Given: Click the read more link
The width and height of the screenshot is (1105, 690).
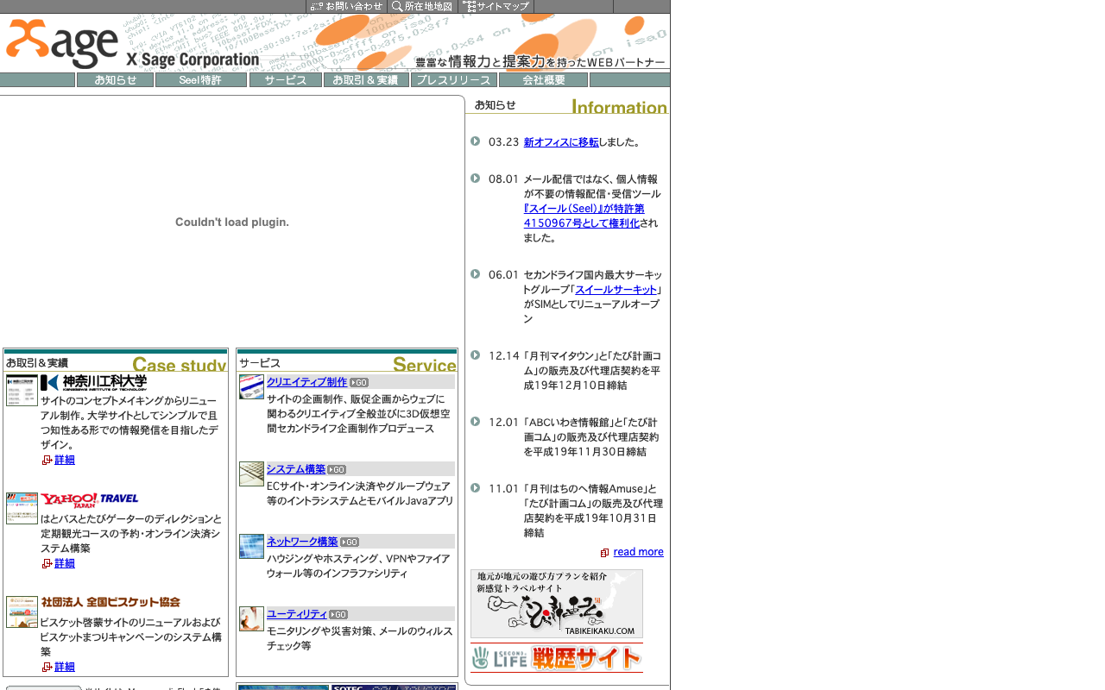Looking at the screenshot, I should coord(638,552).
